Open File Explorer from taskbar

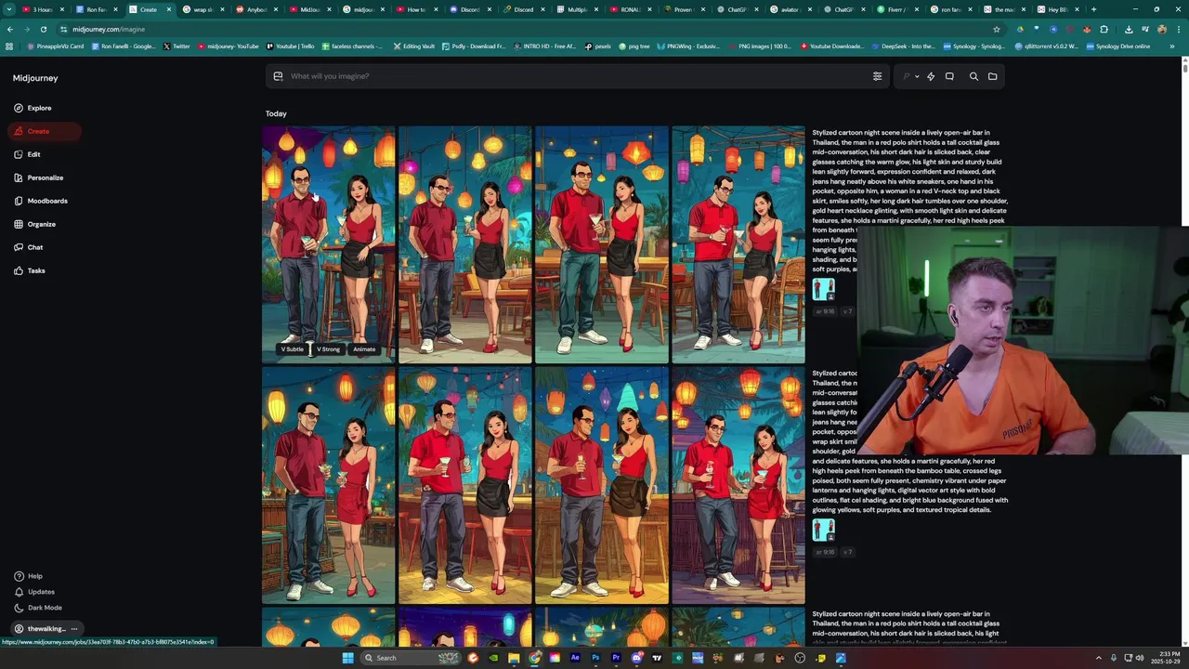[514, 658]
